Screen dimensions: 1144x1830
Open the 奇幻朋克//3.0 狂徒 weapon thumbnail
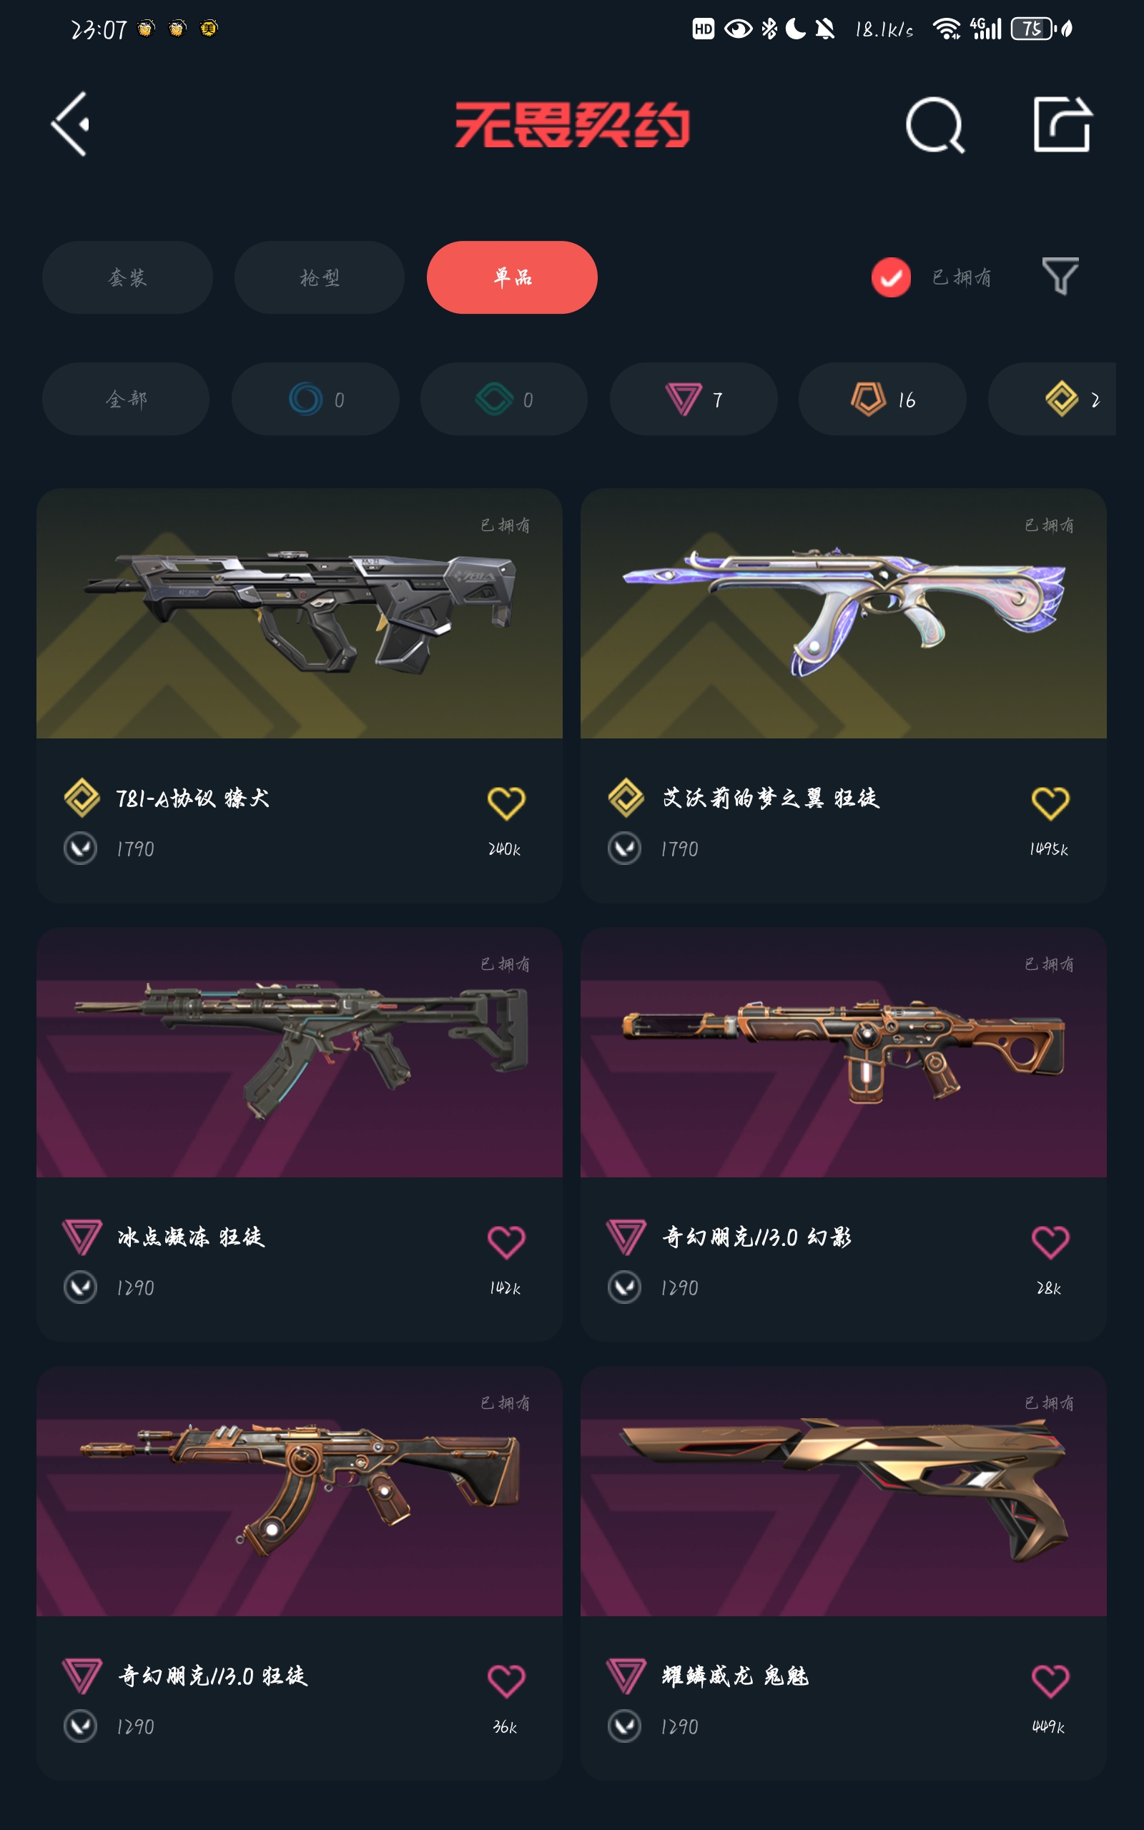click(x=300, y=1490)
